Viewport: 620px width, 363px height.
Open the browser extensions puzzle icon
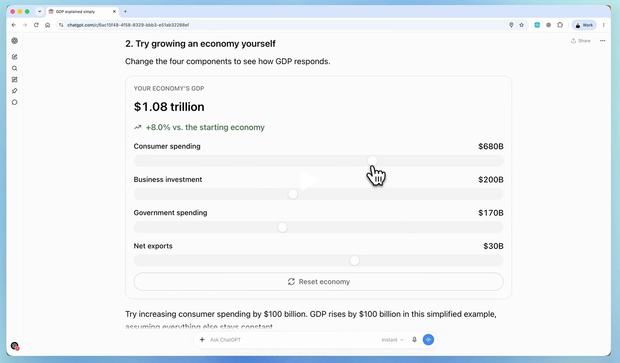[x=560, y=25]
